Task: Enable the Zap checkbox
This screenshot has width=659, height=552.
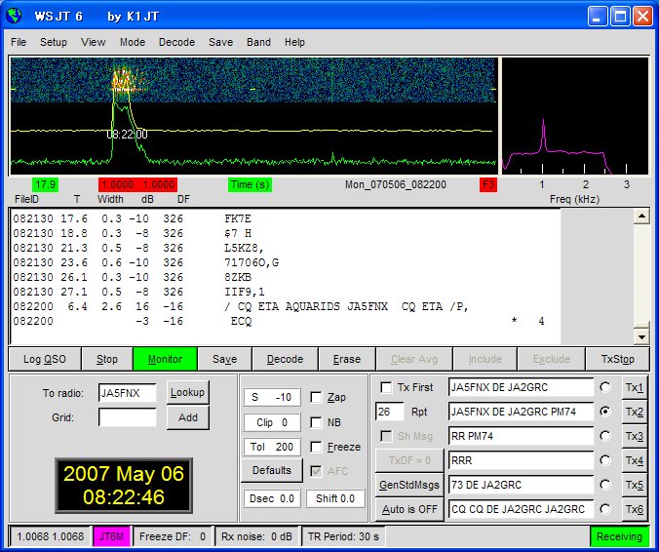Action: (x=316, y=397)
